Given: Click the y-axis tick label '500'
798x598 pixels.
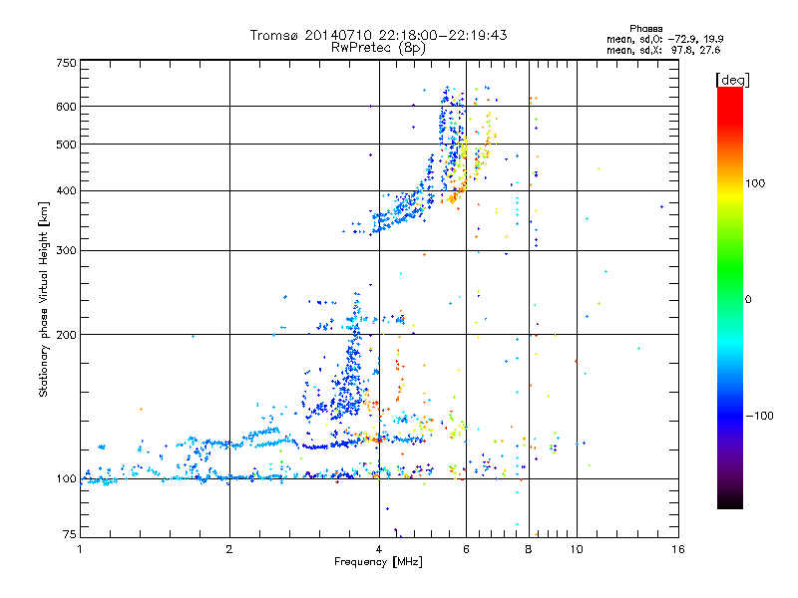Looking at the screenshot, I should tap(66, 145).
